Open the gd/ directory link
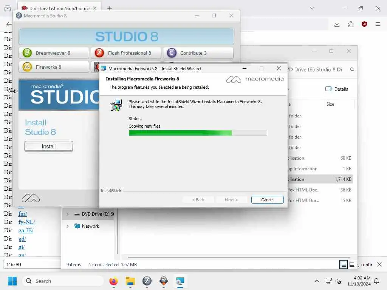Viewport: 387px width, 290px height. pyautogui.click(x=22, y=239)
